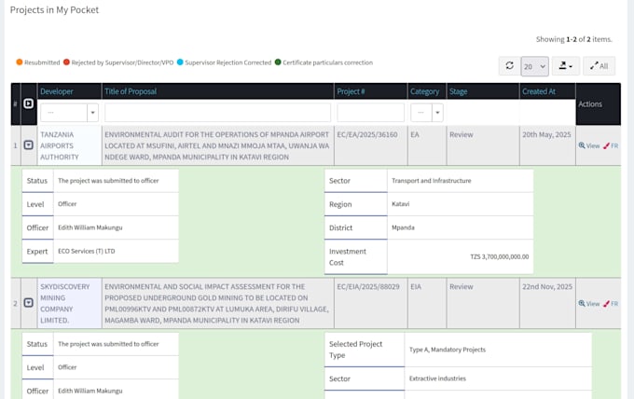Image resolution: width=634 pixels, height=399 pixels.
Task: Click the refresh grid icon button
Action: (x=509, y=66)
